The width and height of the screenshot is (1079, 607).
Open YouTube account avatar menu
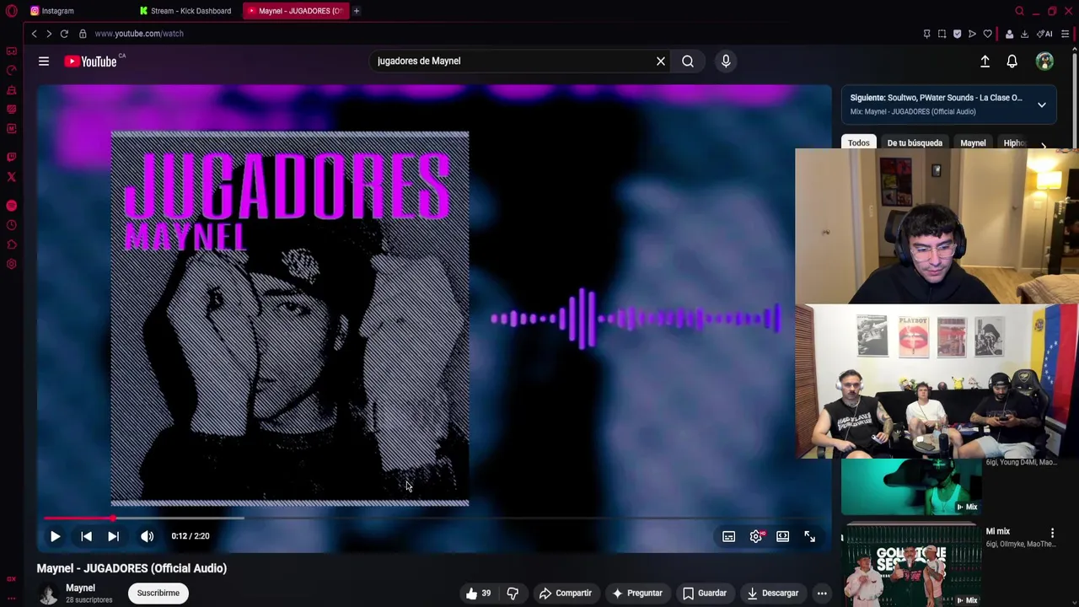1044,61
